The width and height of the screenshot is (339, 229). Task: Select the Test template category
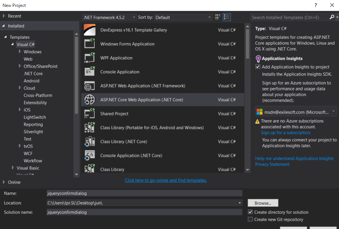[x=28, y=139]
